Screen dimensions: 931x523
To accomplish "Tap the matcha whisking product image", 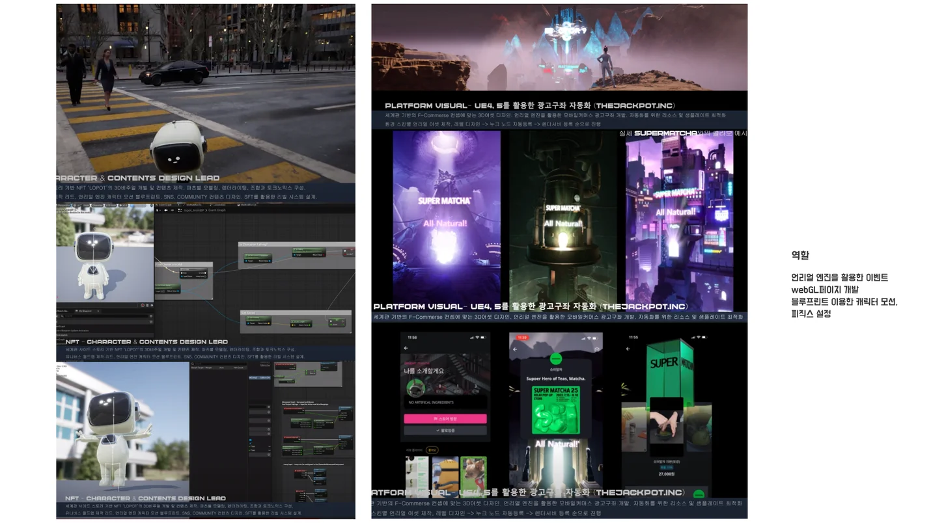I will 665,427.
